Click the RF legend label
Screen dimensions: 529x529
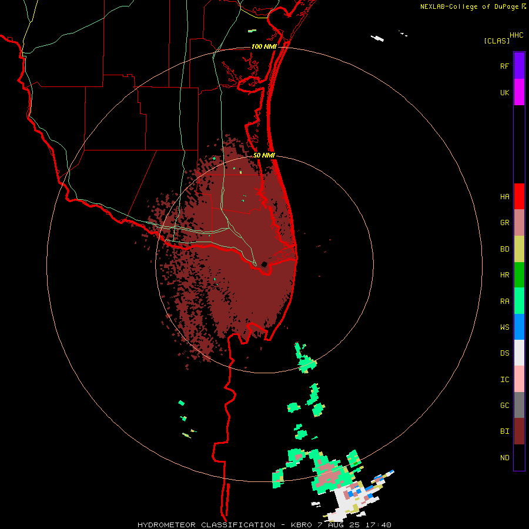pos(504,66)
